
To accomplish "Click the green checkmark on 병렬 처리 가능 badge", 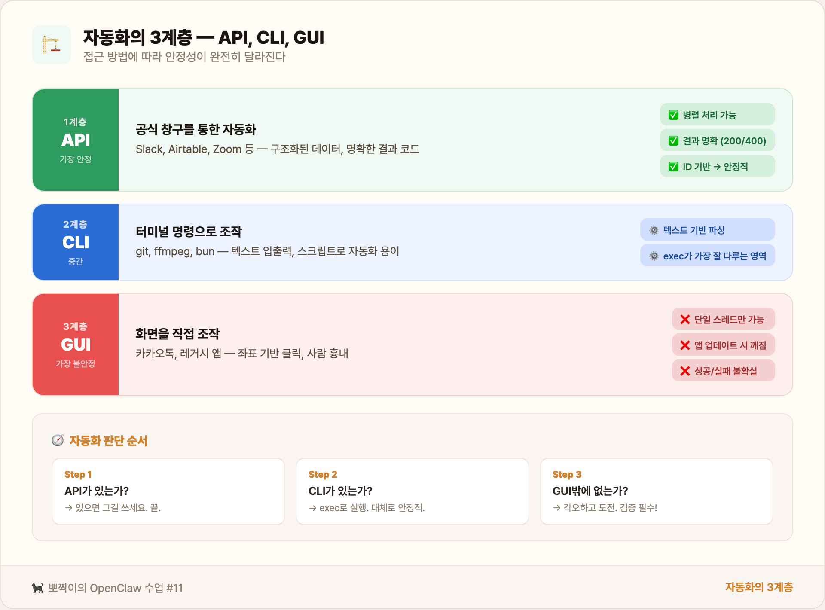I will (x=672, y=114).
